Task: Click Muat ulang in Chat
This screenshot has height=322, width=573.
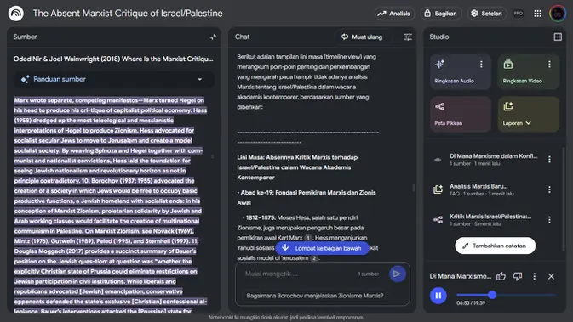Action: (362, 37)
